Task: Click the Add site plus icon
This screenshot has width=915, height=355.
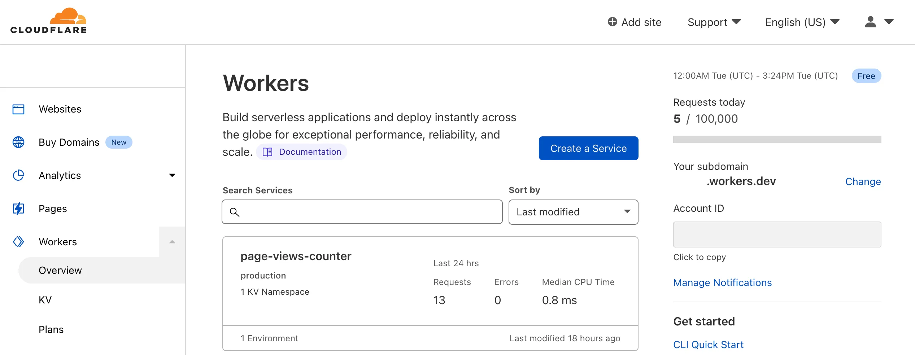Action: 612,22
